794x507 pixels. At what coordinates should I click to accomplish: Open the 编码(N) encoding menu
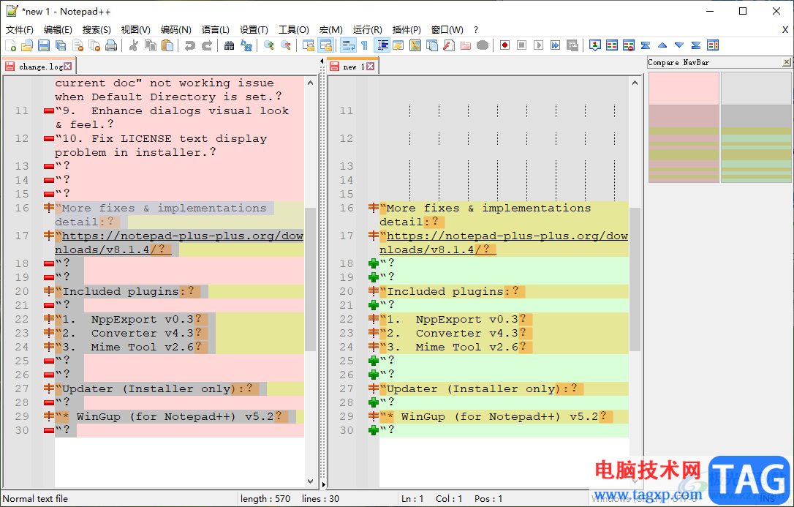[175, 30]
